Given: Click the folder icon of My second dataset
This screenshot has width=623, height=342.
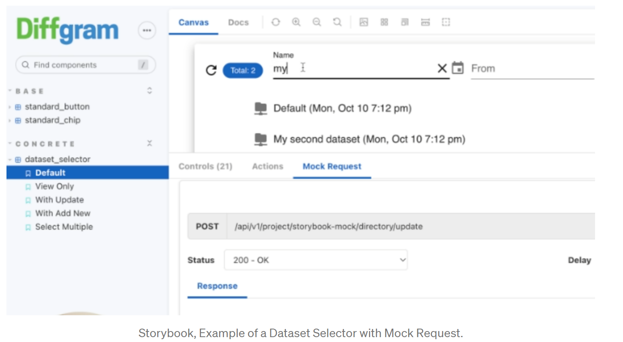Looking at the screenshot, I should pos(260,139).
